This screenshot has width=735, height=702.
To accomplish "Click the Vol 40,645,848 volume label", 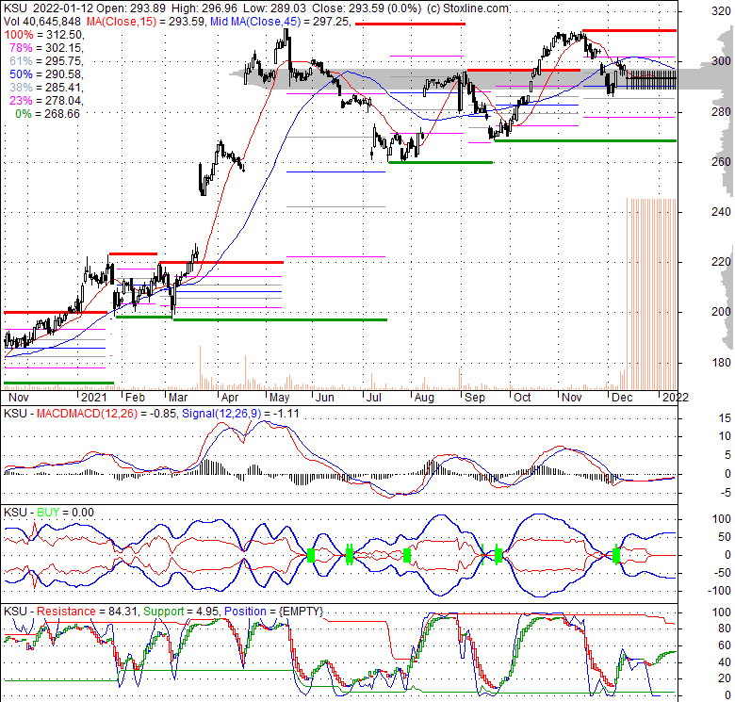I will (41, 22).
